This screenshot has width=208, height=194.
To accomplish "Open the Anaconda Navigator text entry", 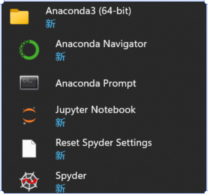I will pos(101,44).
